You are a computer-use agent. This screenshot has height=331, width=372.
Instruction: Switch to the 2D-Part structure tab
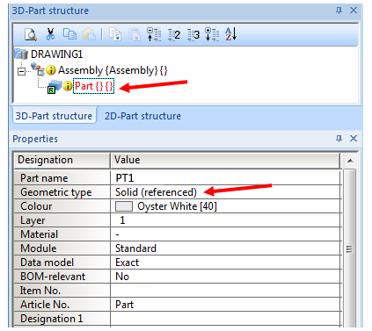(142, 116)
